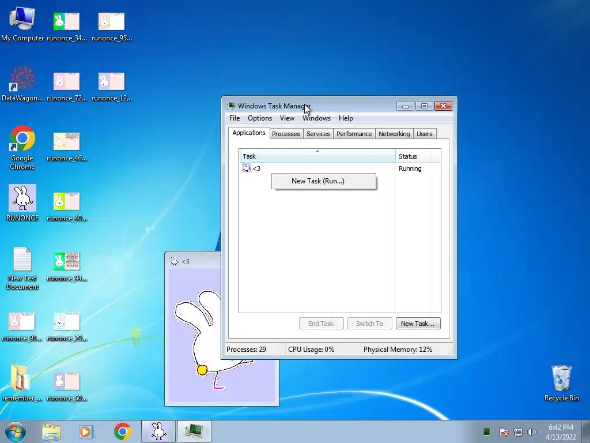
Task: Sort by Status column header
Action: click(413, 156)
